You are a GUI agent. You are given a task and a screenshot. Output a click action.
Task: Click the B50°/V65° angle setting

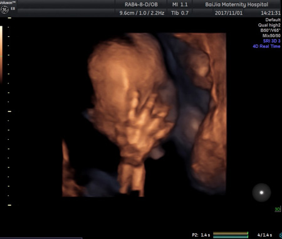[x=270, y=30]
